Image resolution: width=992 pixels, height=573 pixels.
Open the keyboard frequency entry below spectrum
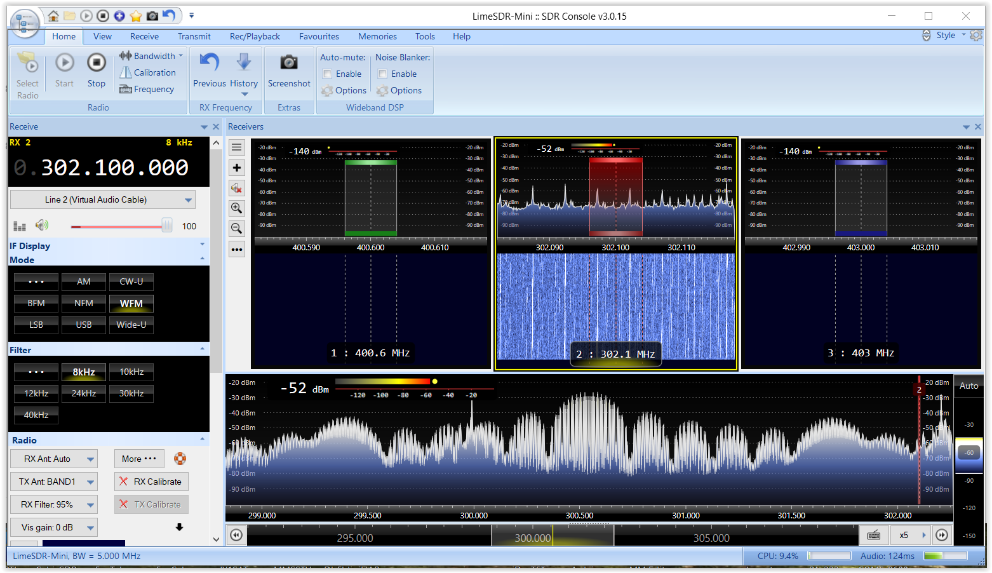(x=874, y=536)
